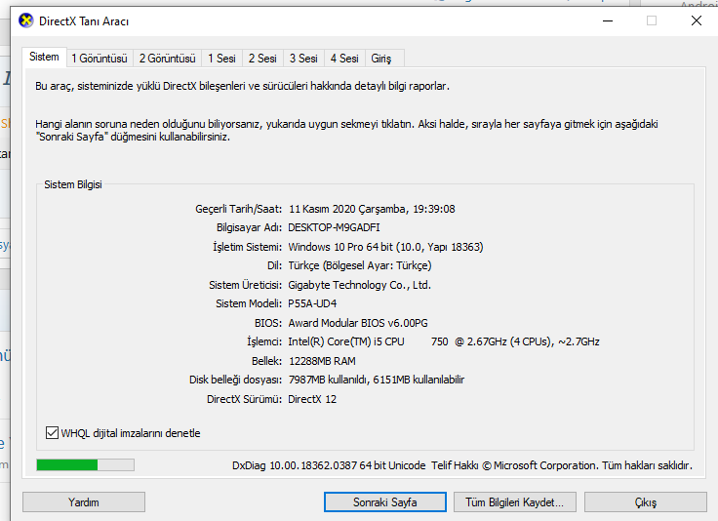Toggle WHQL dijital imzalarını denetle checkbox

(x=52, y=432)
